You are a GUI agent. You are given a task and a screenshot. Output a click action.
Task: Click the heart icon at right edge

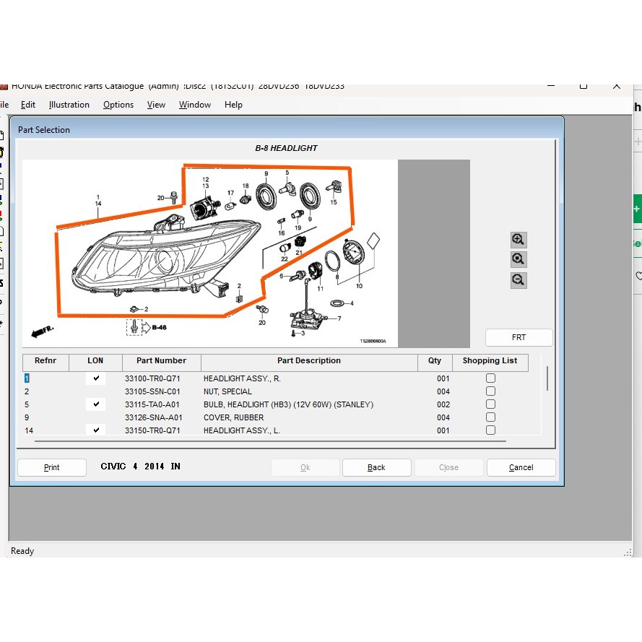(x=638, y=276)
